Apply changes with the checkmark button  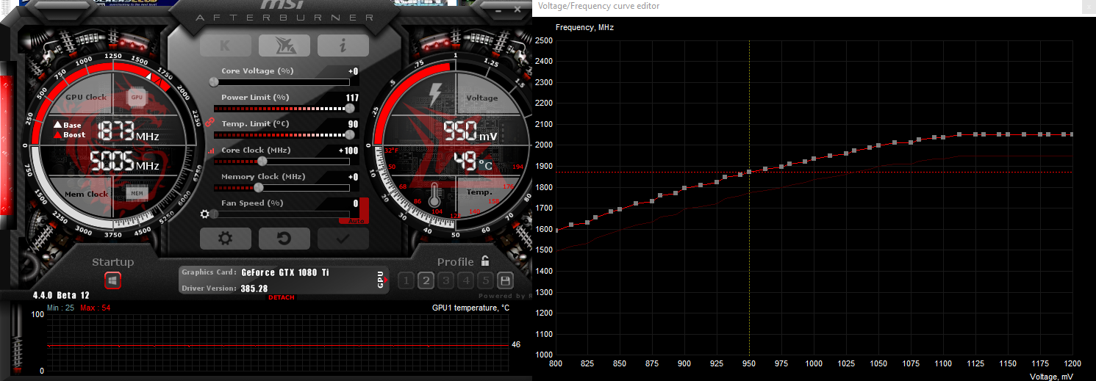click(343, 238)
